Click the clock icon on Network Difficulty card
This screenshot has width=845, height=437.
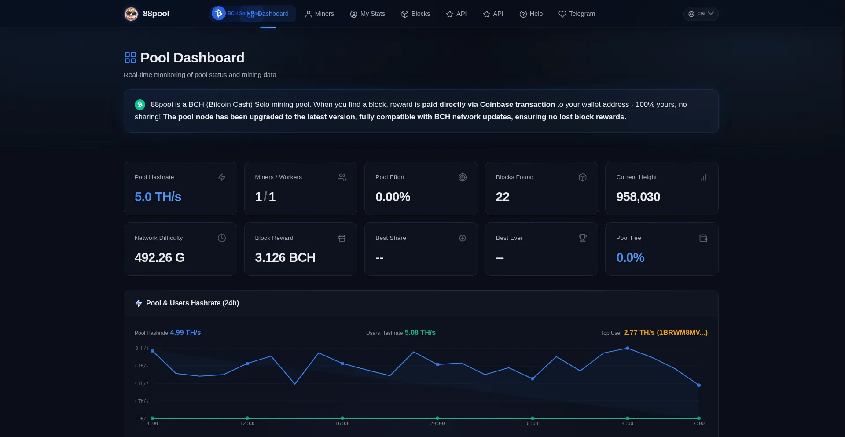222,238
